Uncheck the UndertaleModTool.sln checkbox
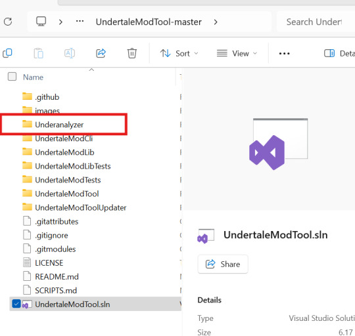The height and width of the screenshot is (336, 355). [x=16, y=304]
